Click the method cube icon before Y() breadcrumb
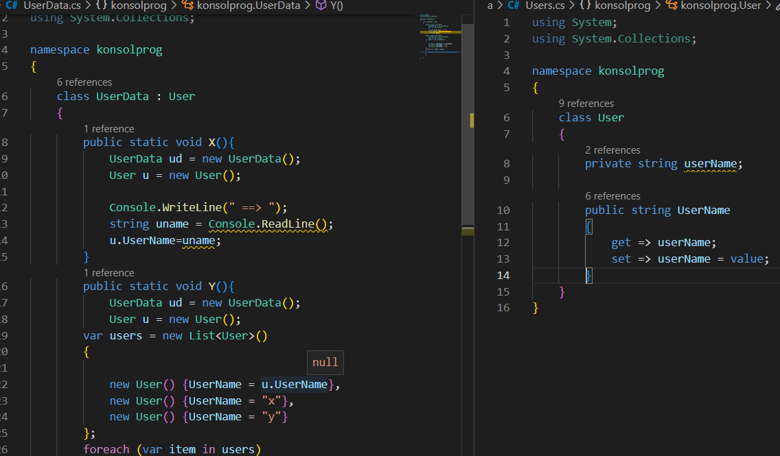This screenshot has width=780, height=456. [321, 5]
